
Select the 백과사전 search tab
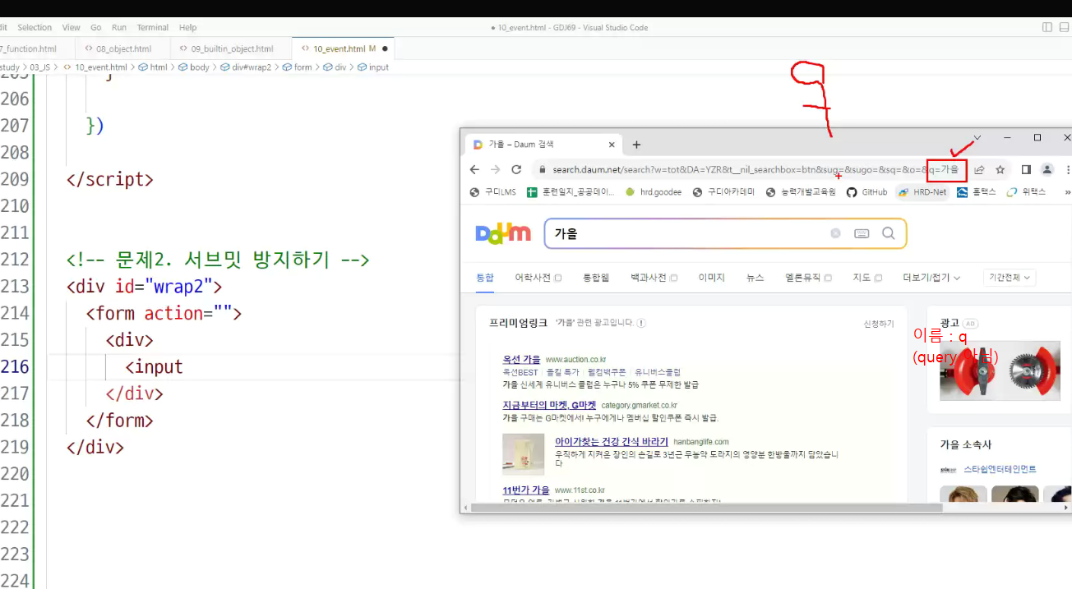pos(654,278)
